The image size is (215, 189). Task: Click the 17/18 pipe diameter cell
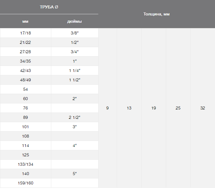[x=25, y=33]
